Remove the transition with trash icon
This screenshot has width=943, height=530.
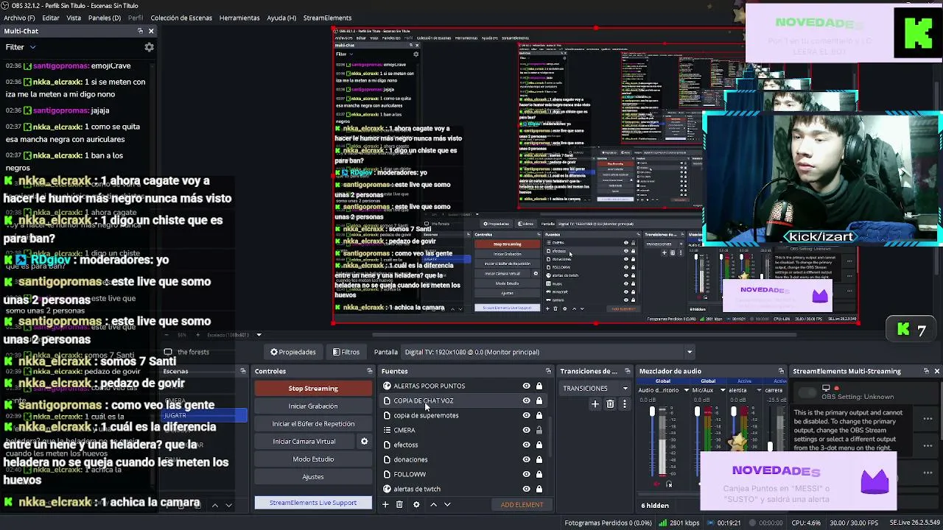point(610,404)
